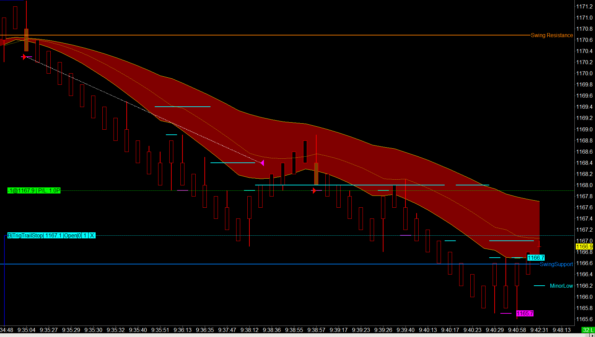This screenshot has width=595, height=337.
Task: Click the 1170.0 price axis label
Action: pos(585,73)
